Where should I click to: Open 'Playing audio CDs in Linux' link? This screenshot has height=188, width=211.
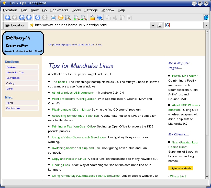coord(71,110)
